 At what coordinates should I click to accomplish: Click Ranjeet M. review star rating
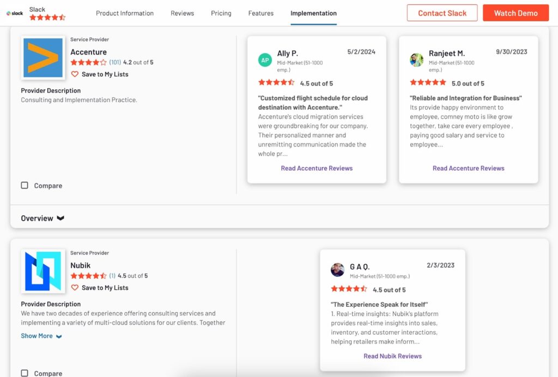coord(428,82)
